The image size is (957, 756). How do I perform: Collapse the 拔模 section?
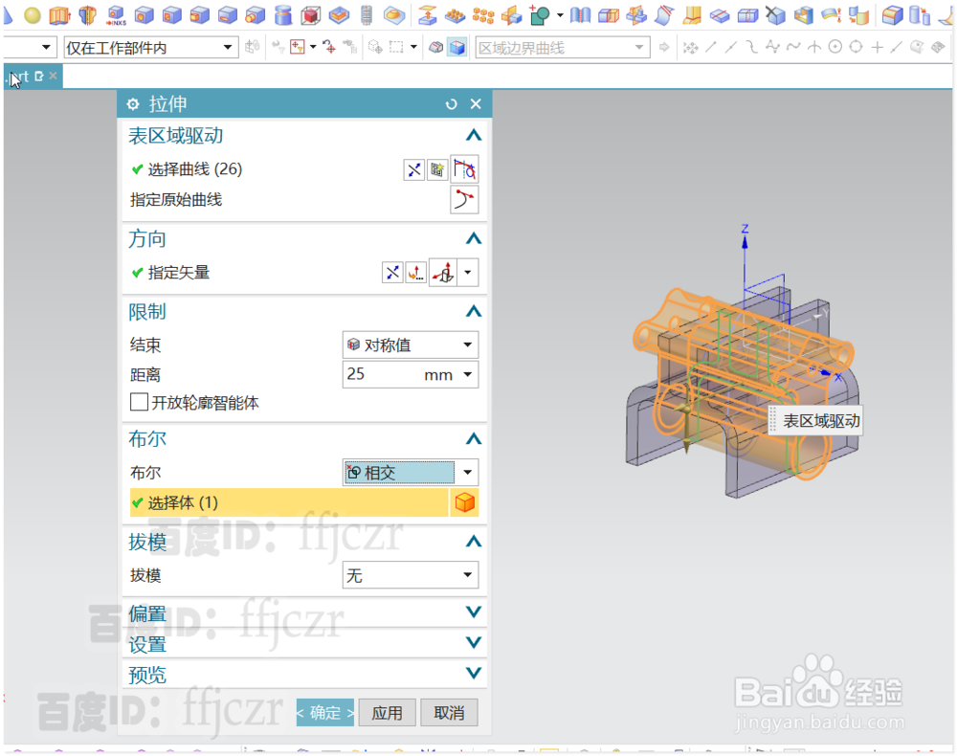(474, 542)
